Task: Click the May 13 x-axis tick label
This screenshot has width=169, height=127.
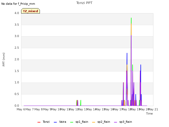Action: click(82, 109)
